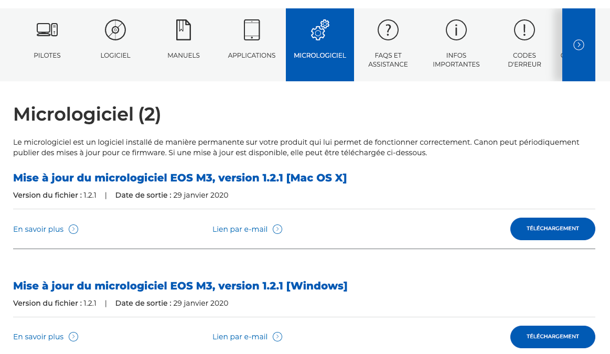Screen dimensions: 610x354
Task: Click the FAQs question mark icon
Action: point(388,30)
